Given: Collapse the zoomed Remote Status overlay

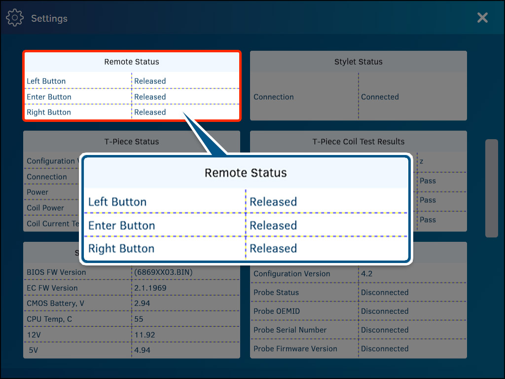Looking at the screenshot, I should tap(246, 208).
